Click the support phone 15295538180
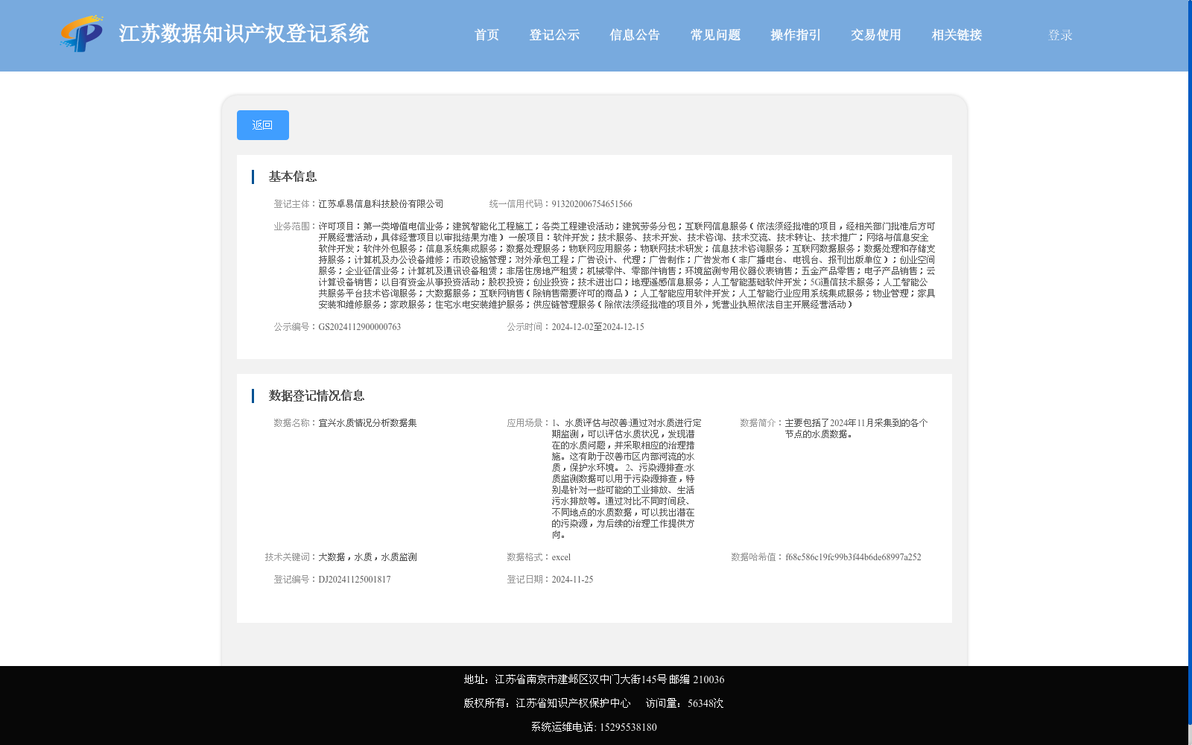 tap(628, 727)
